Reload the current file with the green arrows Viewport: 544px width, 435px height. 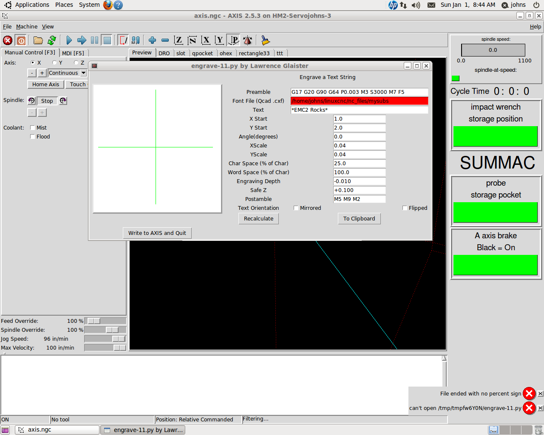[52, 40]
